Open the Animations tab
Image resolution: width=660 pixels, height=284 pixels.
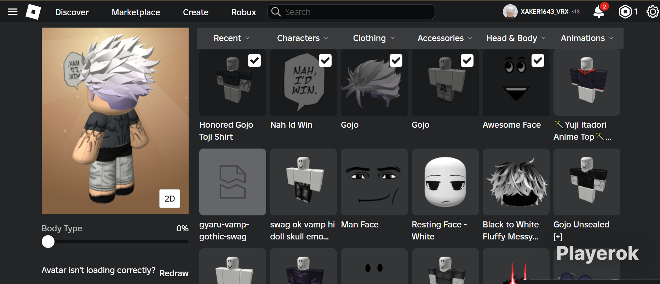click(587, 38)
